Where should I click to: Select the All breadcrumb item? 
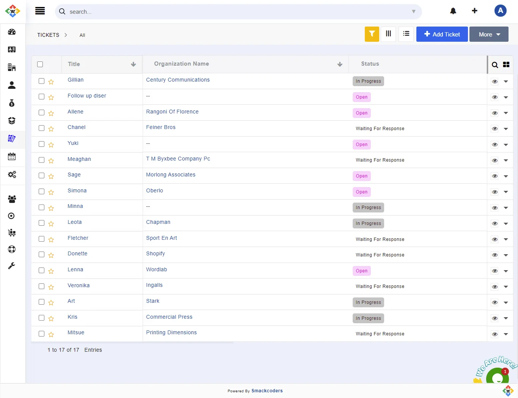(x=82, y=35)
